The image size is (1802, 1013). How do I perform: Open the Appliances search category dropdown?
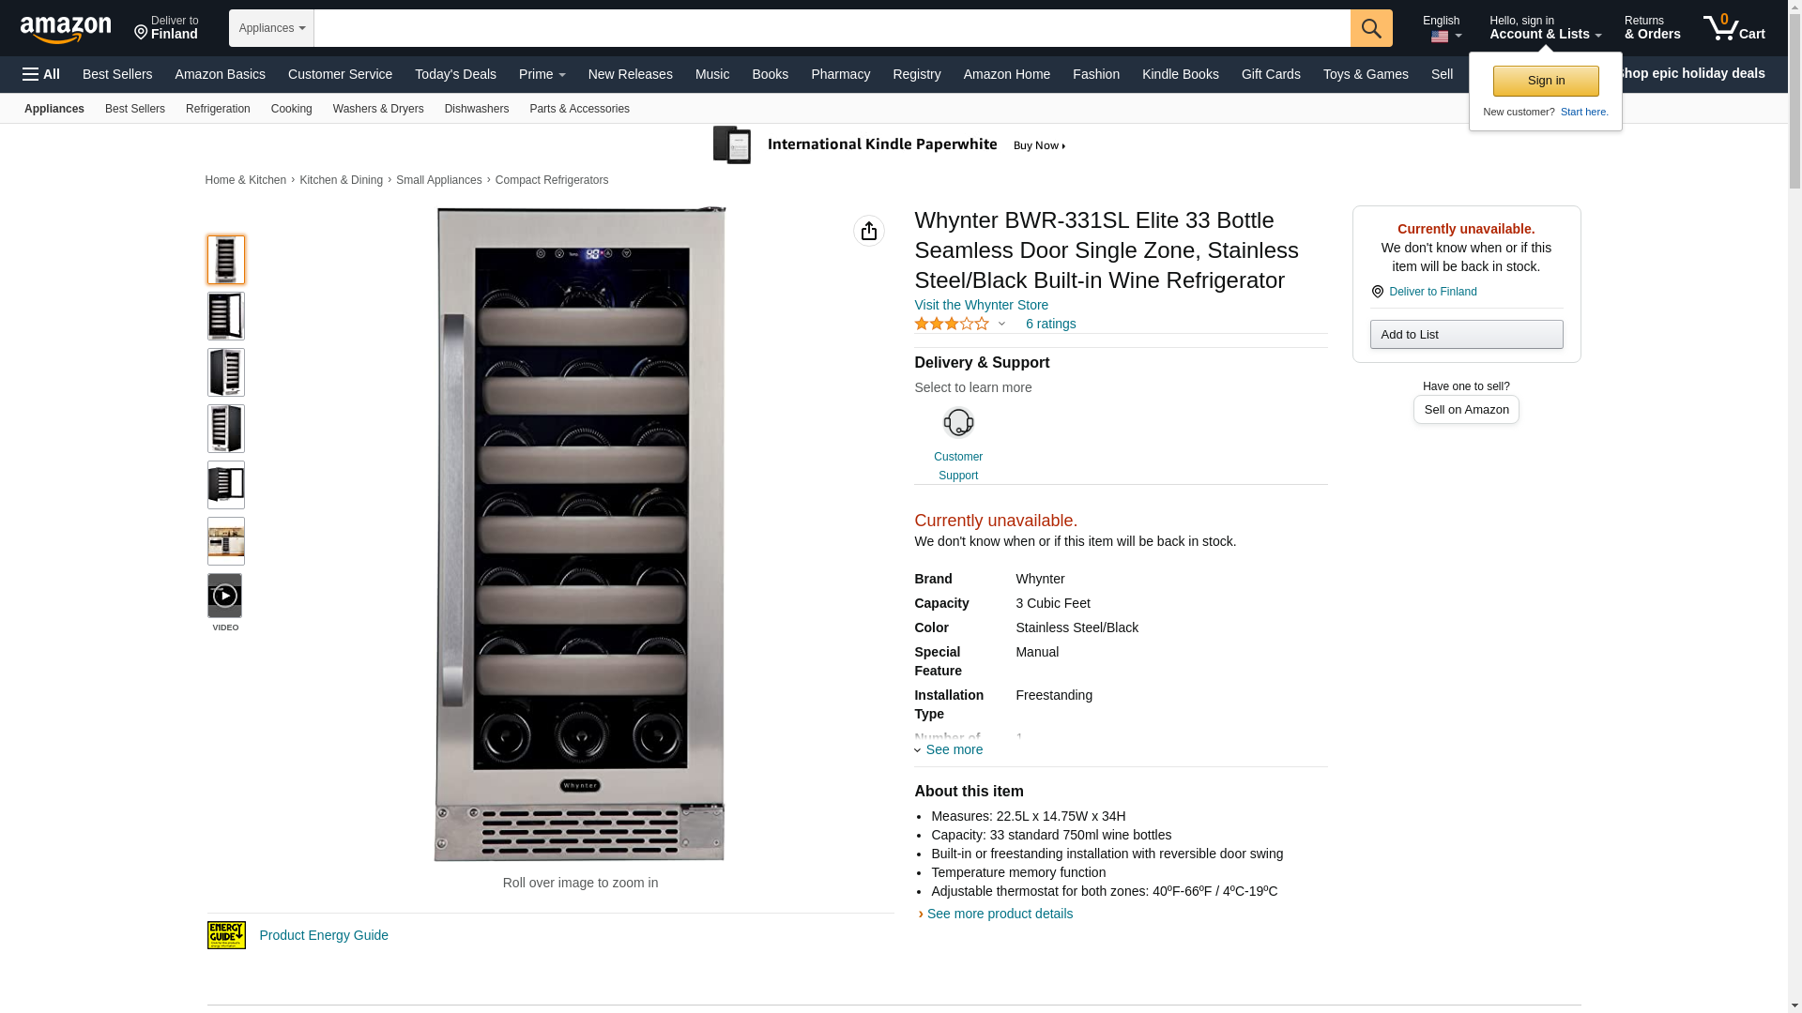click(x=271, y=28)
